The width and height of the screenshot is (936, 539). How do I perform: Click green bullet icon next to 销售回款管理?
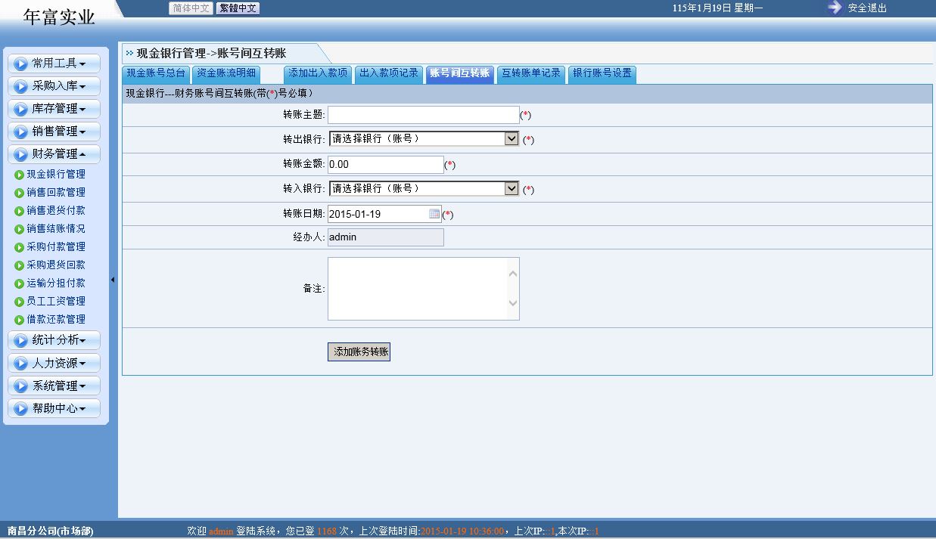point(20,193)
